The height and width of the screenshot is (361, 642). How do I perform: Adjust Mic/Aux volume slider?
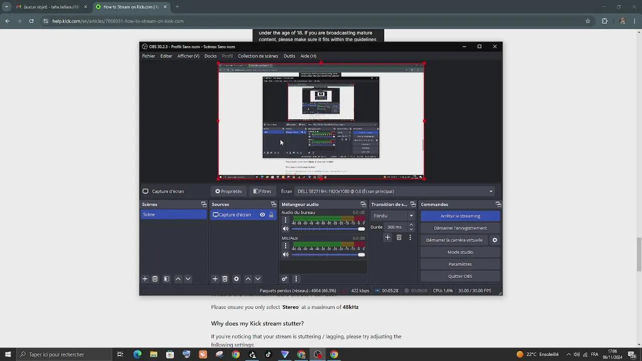(x=328, y=254)
